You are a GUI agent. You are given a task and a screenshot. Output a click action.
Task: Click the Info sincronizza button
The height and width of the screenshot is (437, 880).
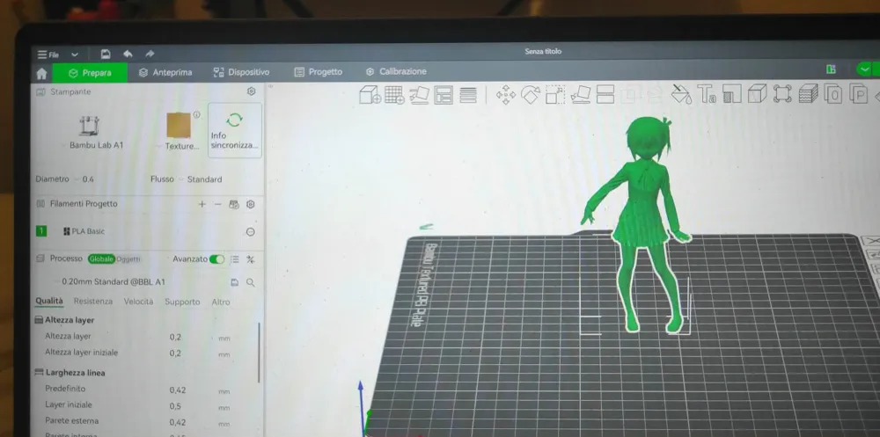pyautogui.click(x=235, y=130)
